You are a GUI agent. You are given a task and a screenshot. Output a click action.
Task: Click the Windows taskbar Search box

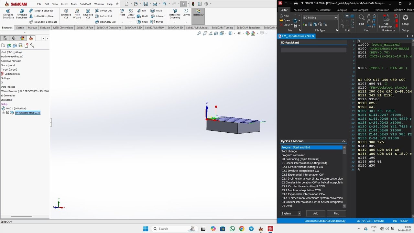coord(175,228)
